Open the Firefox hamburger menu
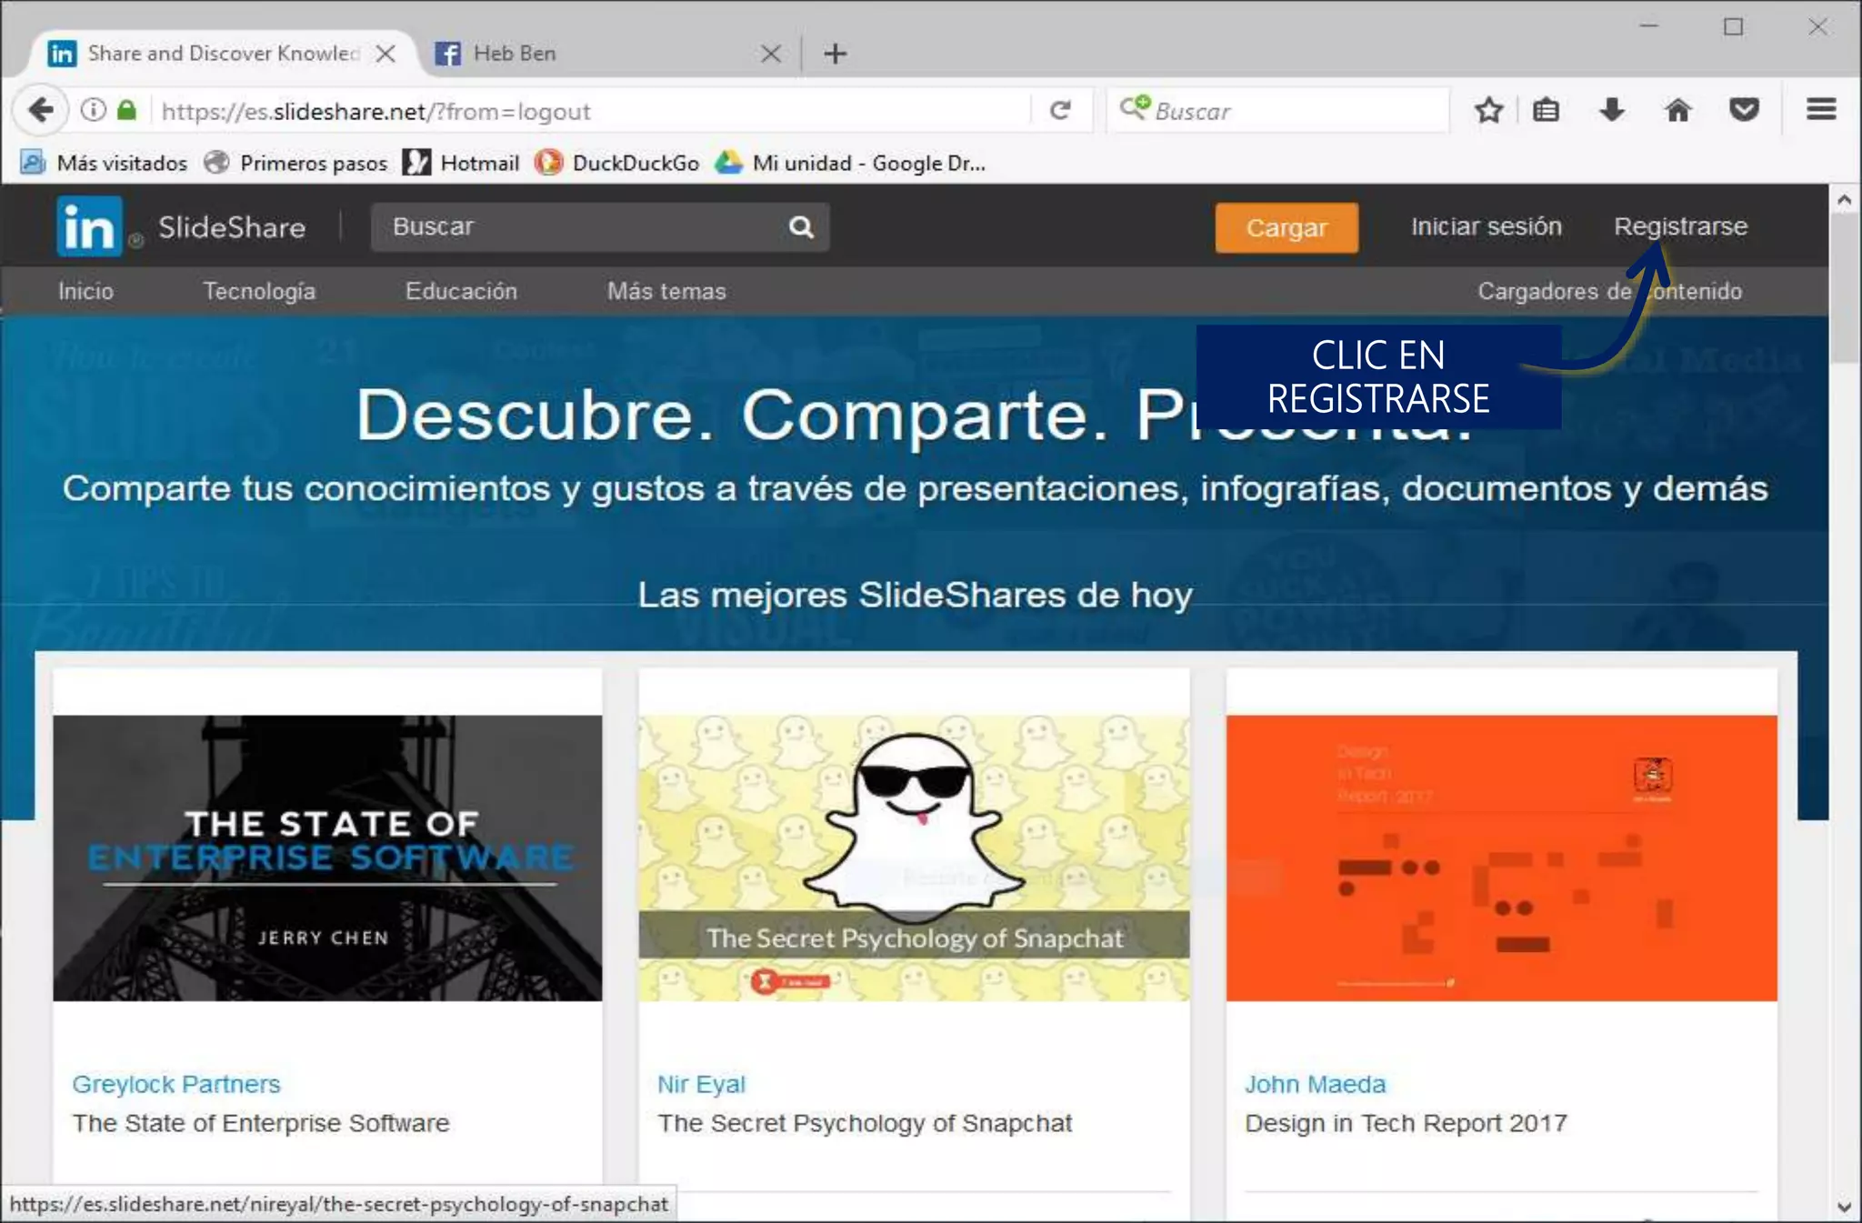The width and height of the screenshot is (1862, 1223). point(1820,111)
